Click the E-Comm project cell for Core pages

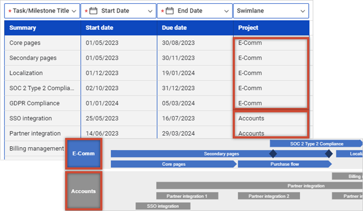click(272, 43)
